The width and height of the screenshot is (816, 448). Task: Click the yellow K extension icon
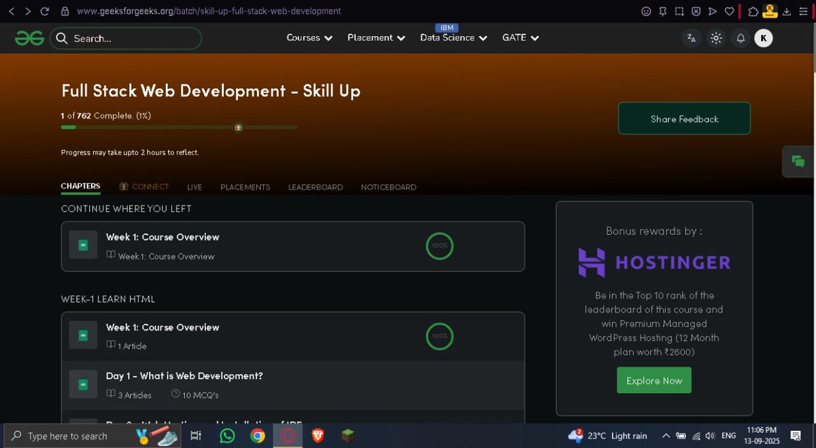click(770, 10)
